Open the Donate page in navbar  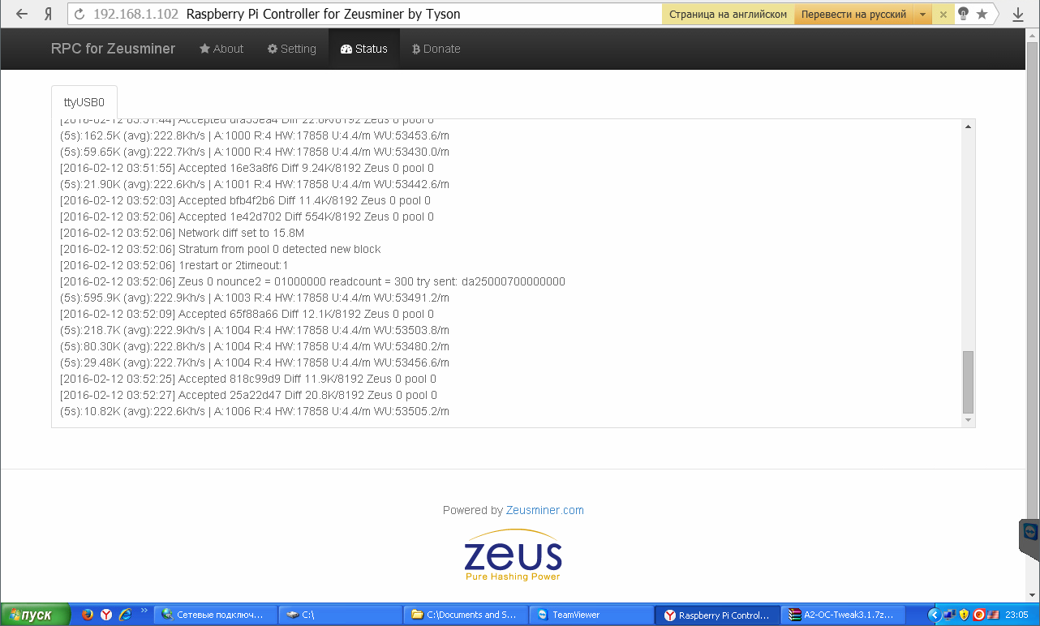436,49
